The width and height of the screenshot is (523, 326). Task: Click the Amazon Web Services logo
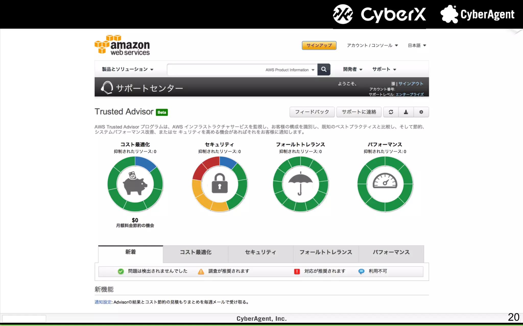coord(122,45)
